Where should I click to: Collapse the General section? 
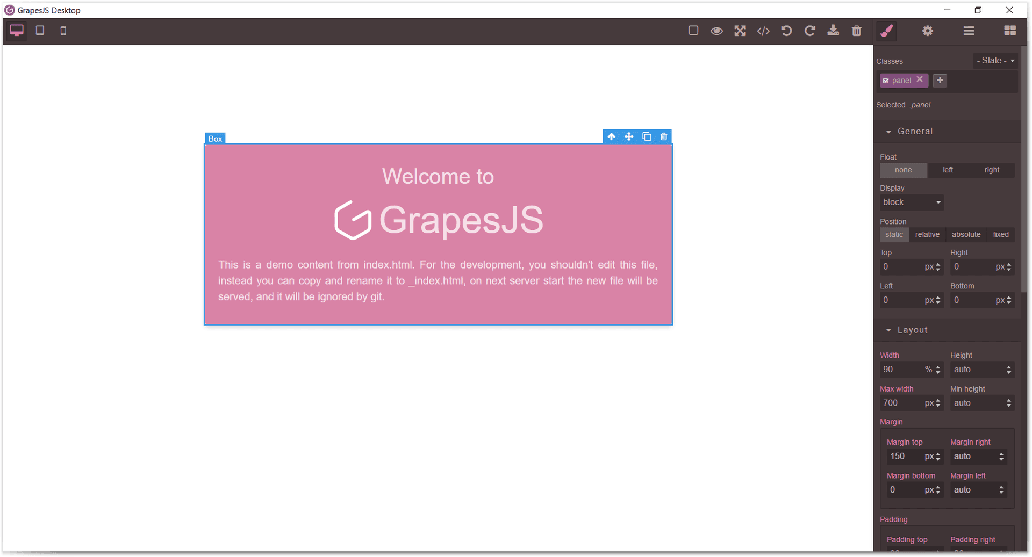(x=890, y=131)
